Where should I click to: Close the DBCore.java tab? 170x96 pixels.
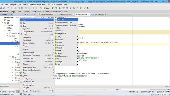pyautogui.click(x=88, y=14)
